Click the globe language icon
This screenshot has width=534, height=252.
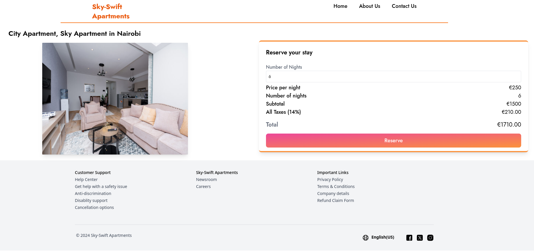coord(366,238)
